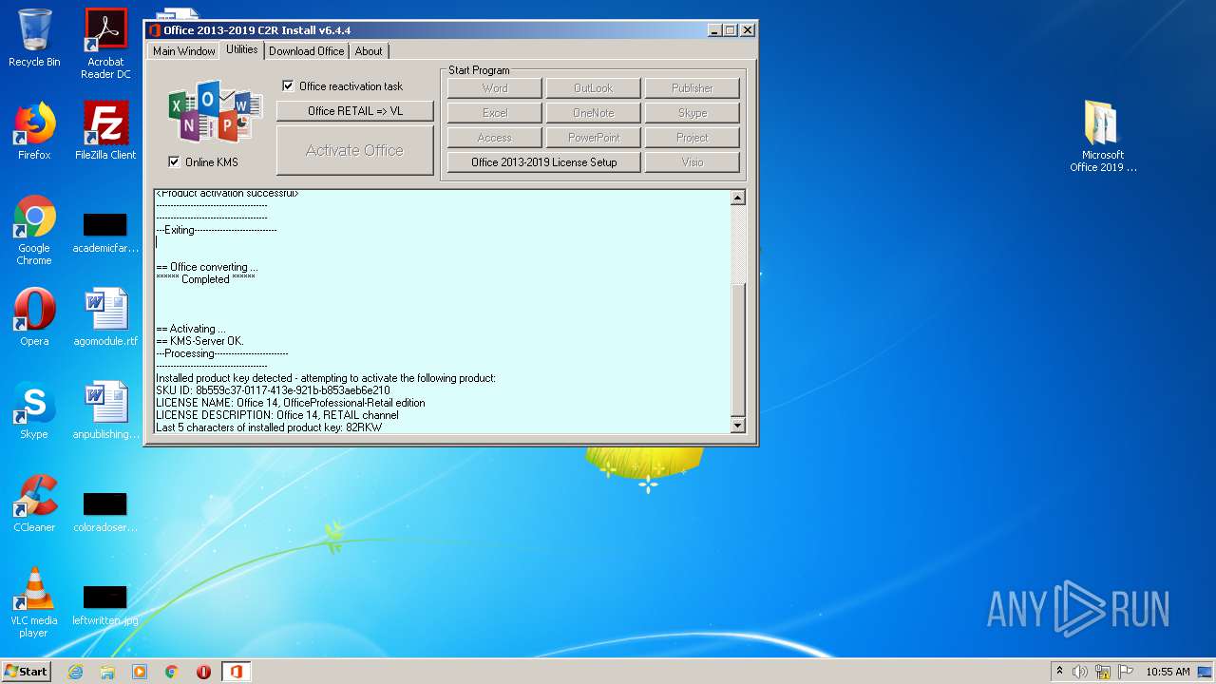
Task: Open Windows Explorer from taskbar
Action: (x=107, y=672)
